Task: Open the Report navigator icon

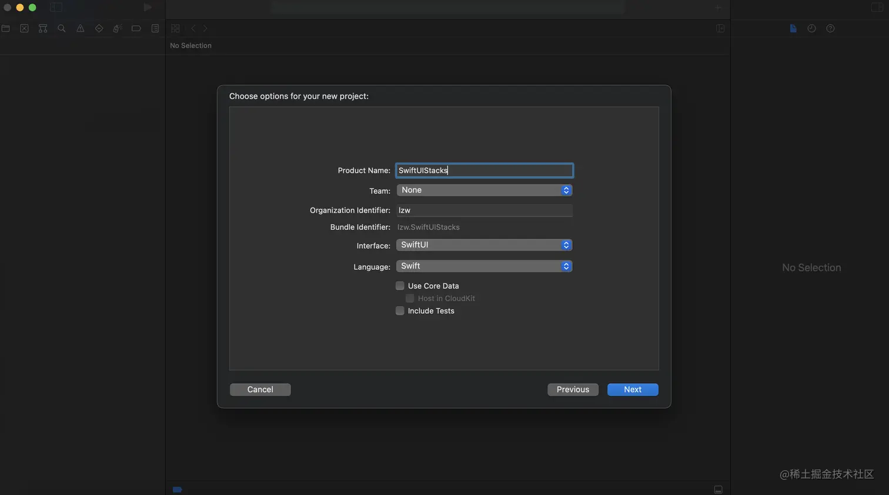Action: 155,28
